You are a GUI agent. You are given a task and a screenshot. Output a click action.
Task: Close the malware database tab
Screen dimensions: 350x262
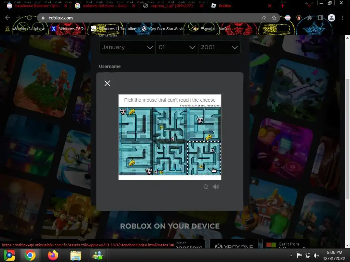click(134, 6)
